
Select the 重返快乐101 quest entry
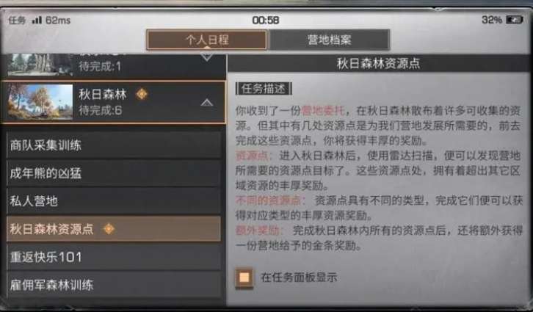114,257
